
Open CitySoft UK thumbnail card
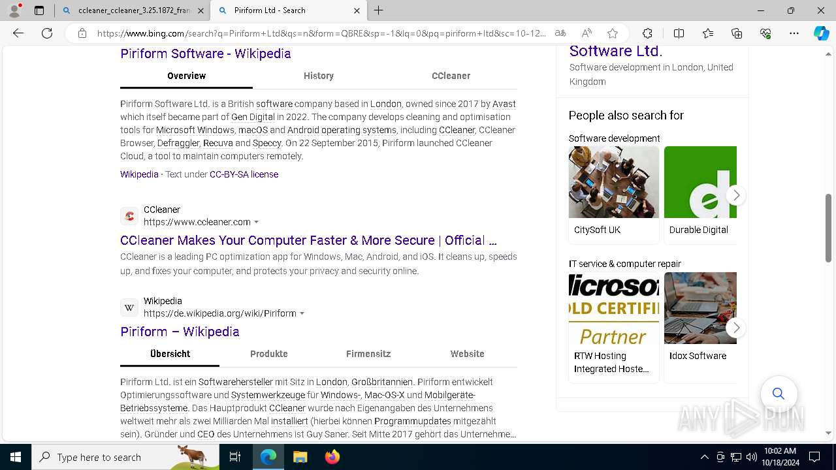[614, 195]
